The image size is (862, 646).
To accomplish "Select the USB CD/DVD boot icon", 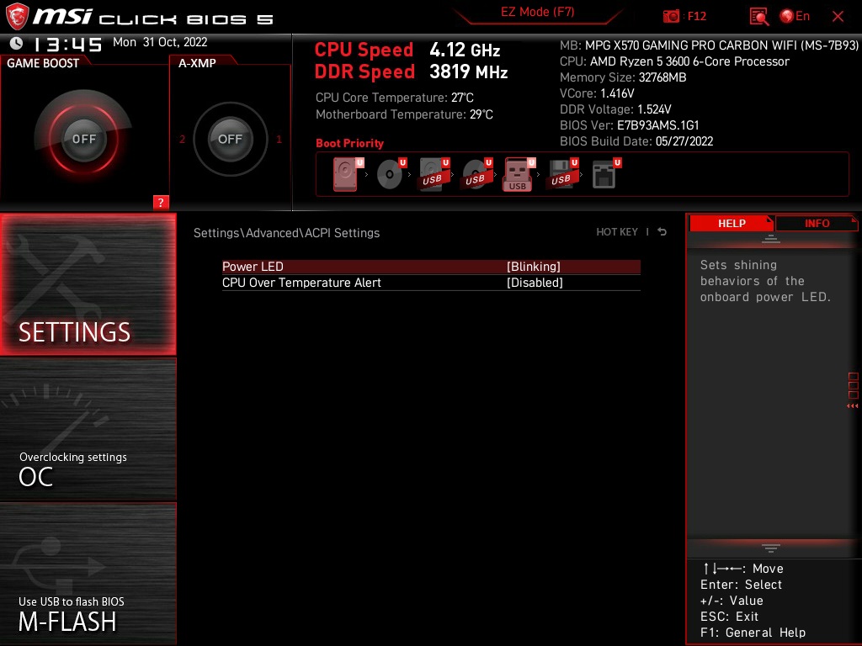I will coord(476,174).
